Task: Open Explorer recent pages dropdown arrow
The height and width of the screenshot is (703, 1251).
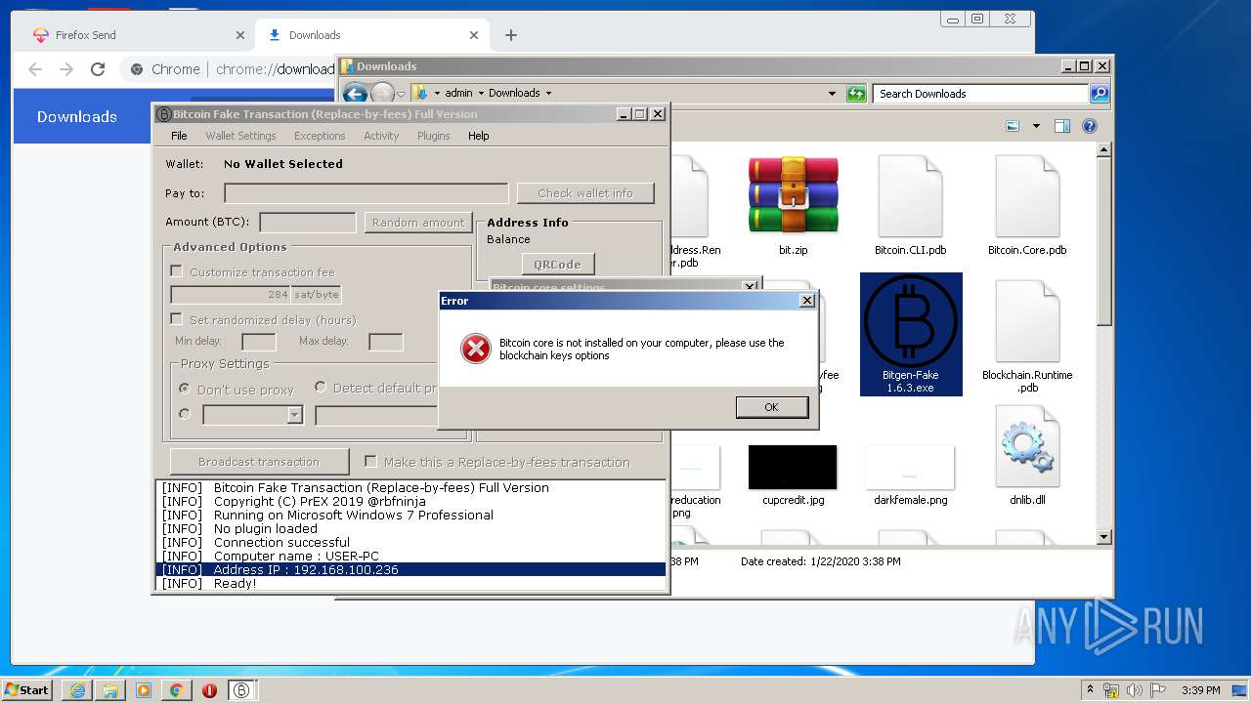Action: (401, 94)
